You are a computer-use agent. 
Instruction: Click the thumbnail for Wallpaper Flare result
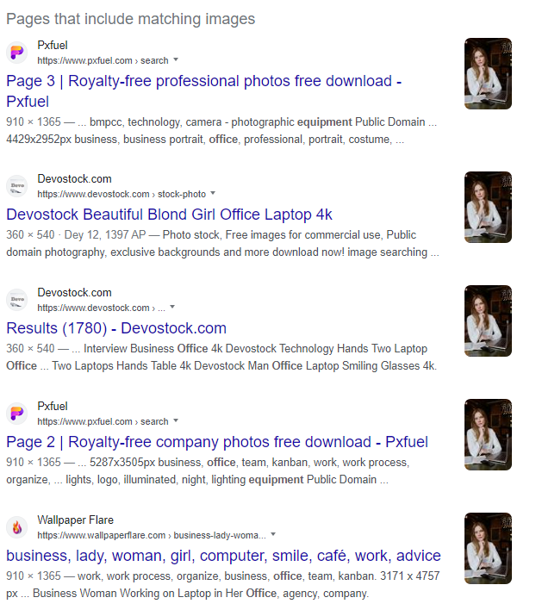[488, 548]
